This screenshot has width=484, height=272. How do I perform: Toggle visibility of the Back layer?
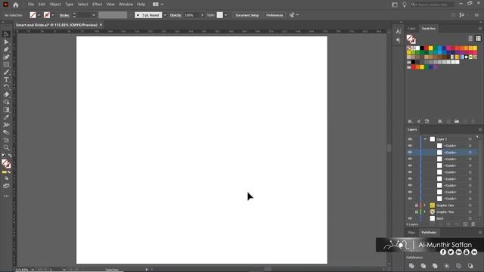(x=410, y=218)
